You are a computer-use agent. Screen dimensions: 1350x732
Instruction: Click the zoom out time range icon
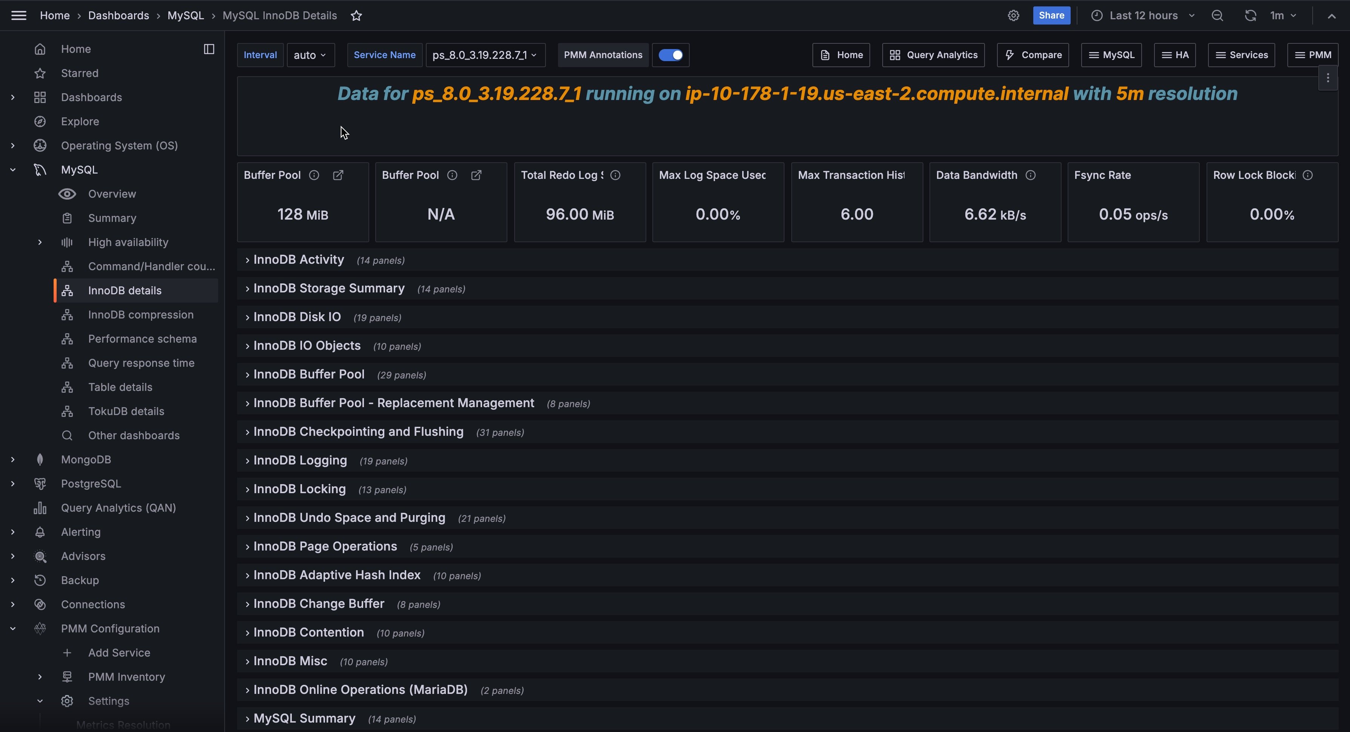pos(1217,16)
